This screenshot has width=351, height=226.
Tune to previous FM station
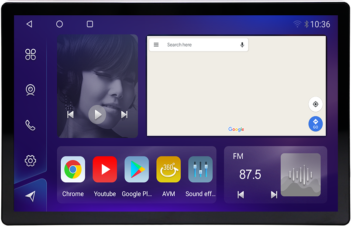(x=241, y=195)
